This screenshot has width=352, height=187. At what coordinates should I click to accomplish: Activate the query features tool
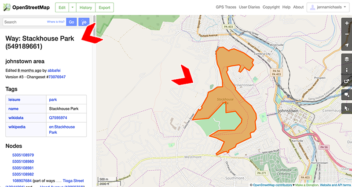coord(347,108)
